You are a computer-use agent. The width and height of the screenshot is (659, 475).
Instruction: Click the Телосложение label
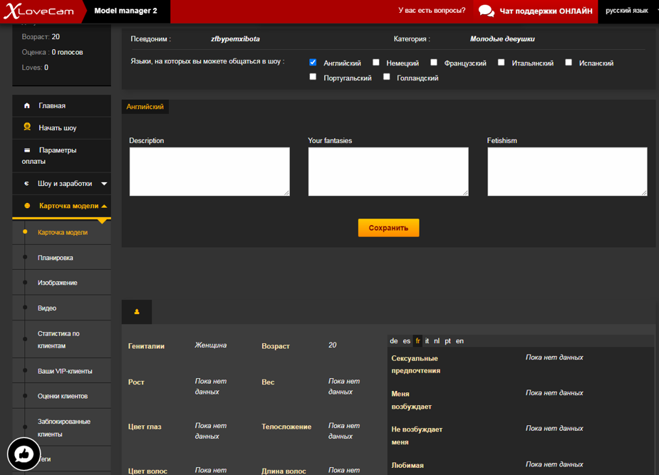pyautogui.click(x=286, y=427)
